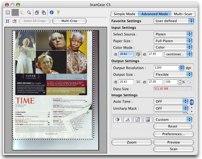Click the Image Settings scrollbar thumb

(192, 102)
